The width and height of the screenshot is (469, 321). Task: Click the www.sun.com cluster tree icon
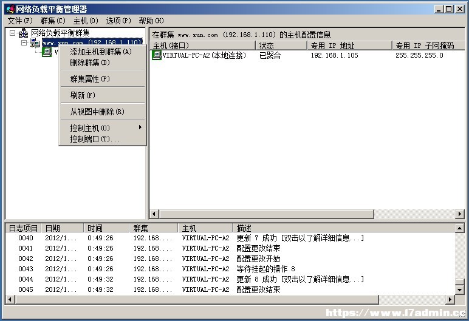pyautogui.click(x=35, y=43)
